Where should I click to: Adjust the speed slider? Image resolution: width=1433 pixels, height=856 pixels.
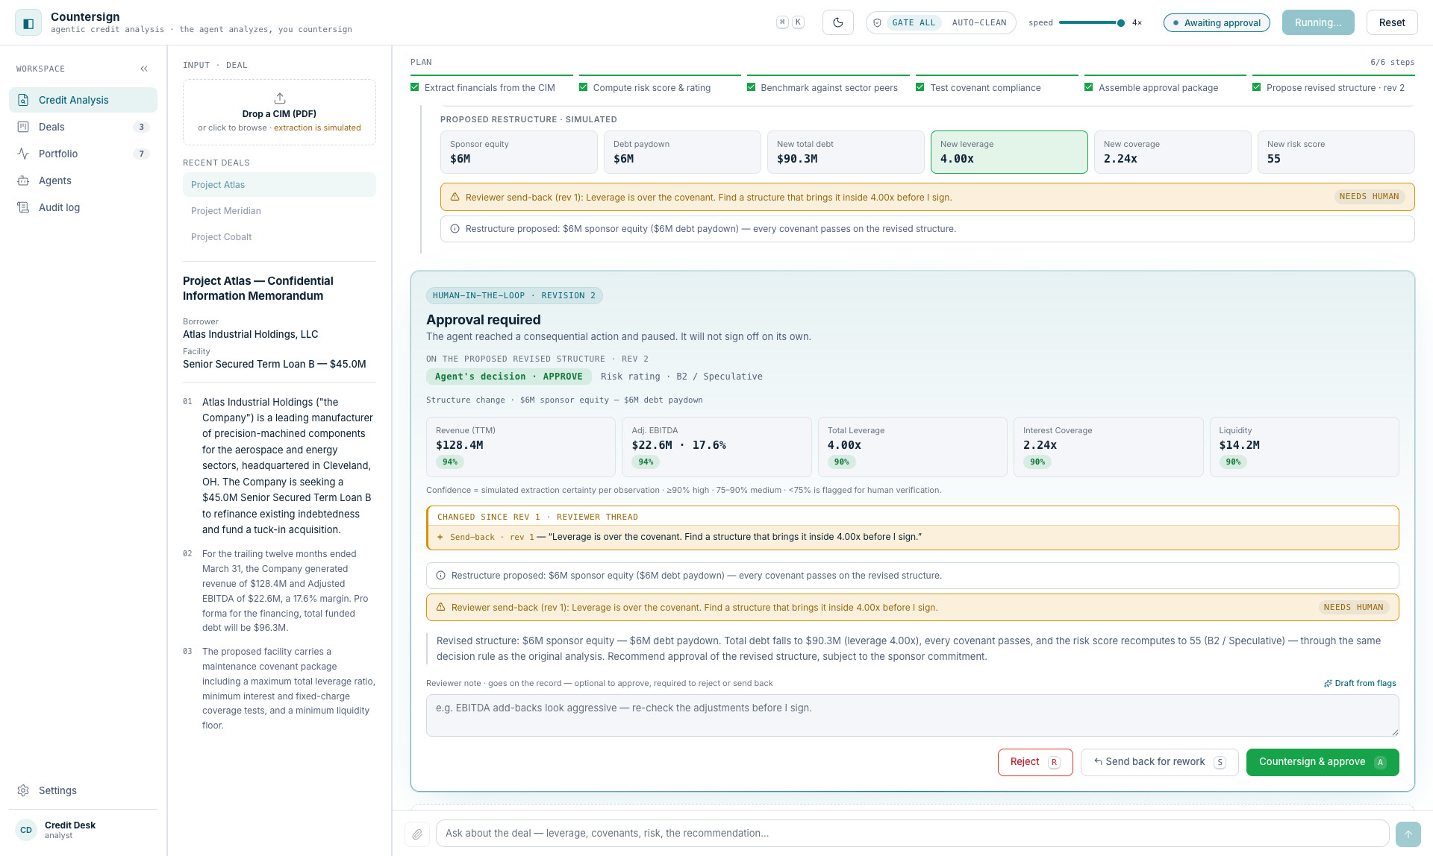tap(1091, 22)
